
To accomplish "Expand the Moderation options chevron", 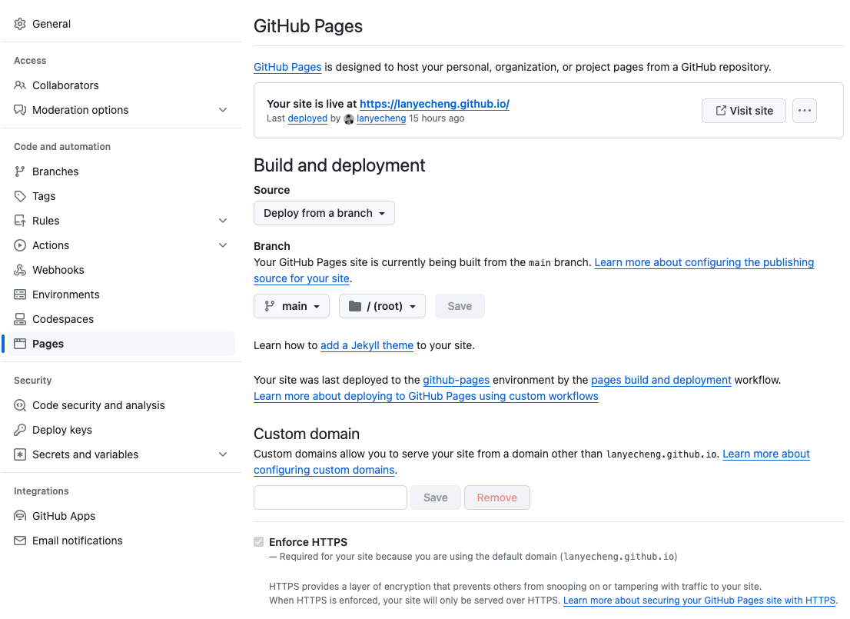I will click(x=223, y=110).
